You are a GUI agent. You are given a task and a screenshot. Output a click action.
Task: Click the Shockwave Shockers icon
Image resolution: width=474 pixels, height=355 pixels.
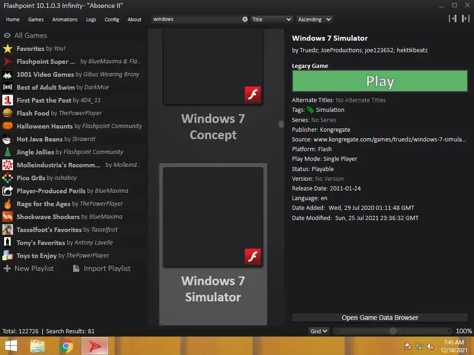click(x=7, y=217)
